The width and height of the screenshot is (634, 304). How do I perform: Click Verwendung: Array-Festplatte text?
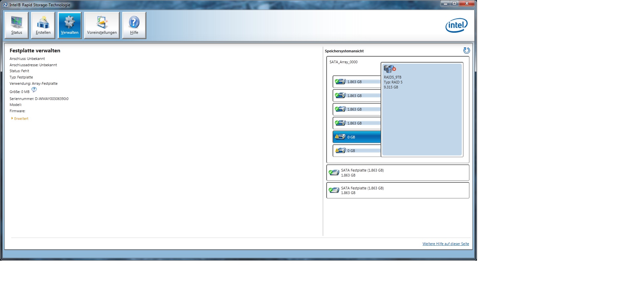pyautogui.click(x=33, y=83)
